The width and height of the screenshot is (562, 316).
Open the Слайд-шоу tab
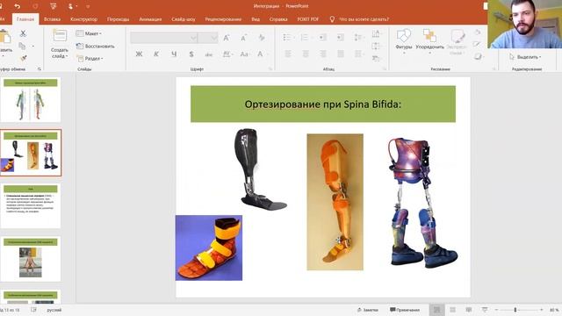[x=184, y=19]
